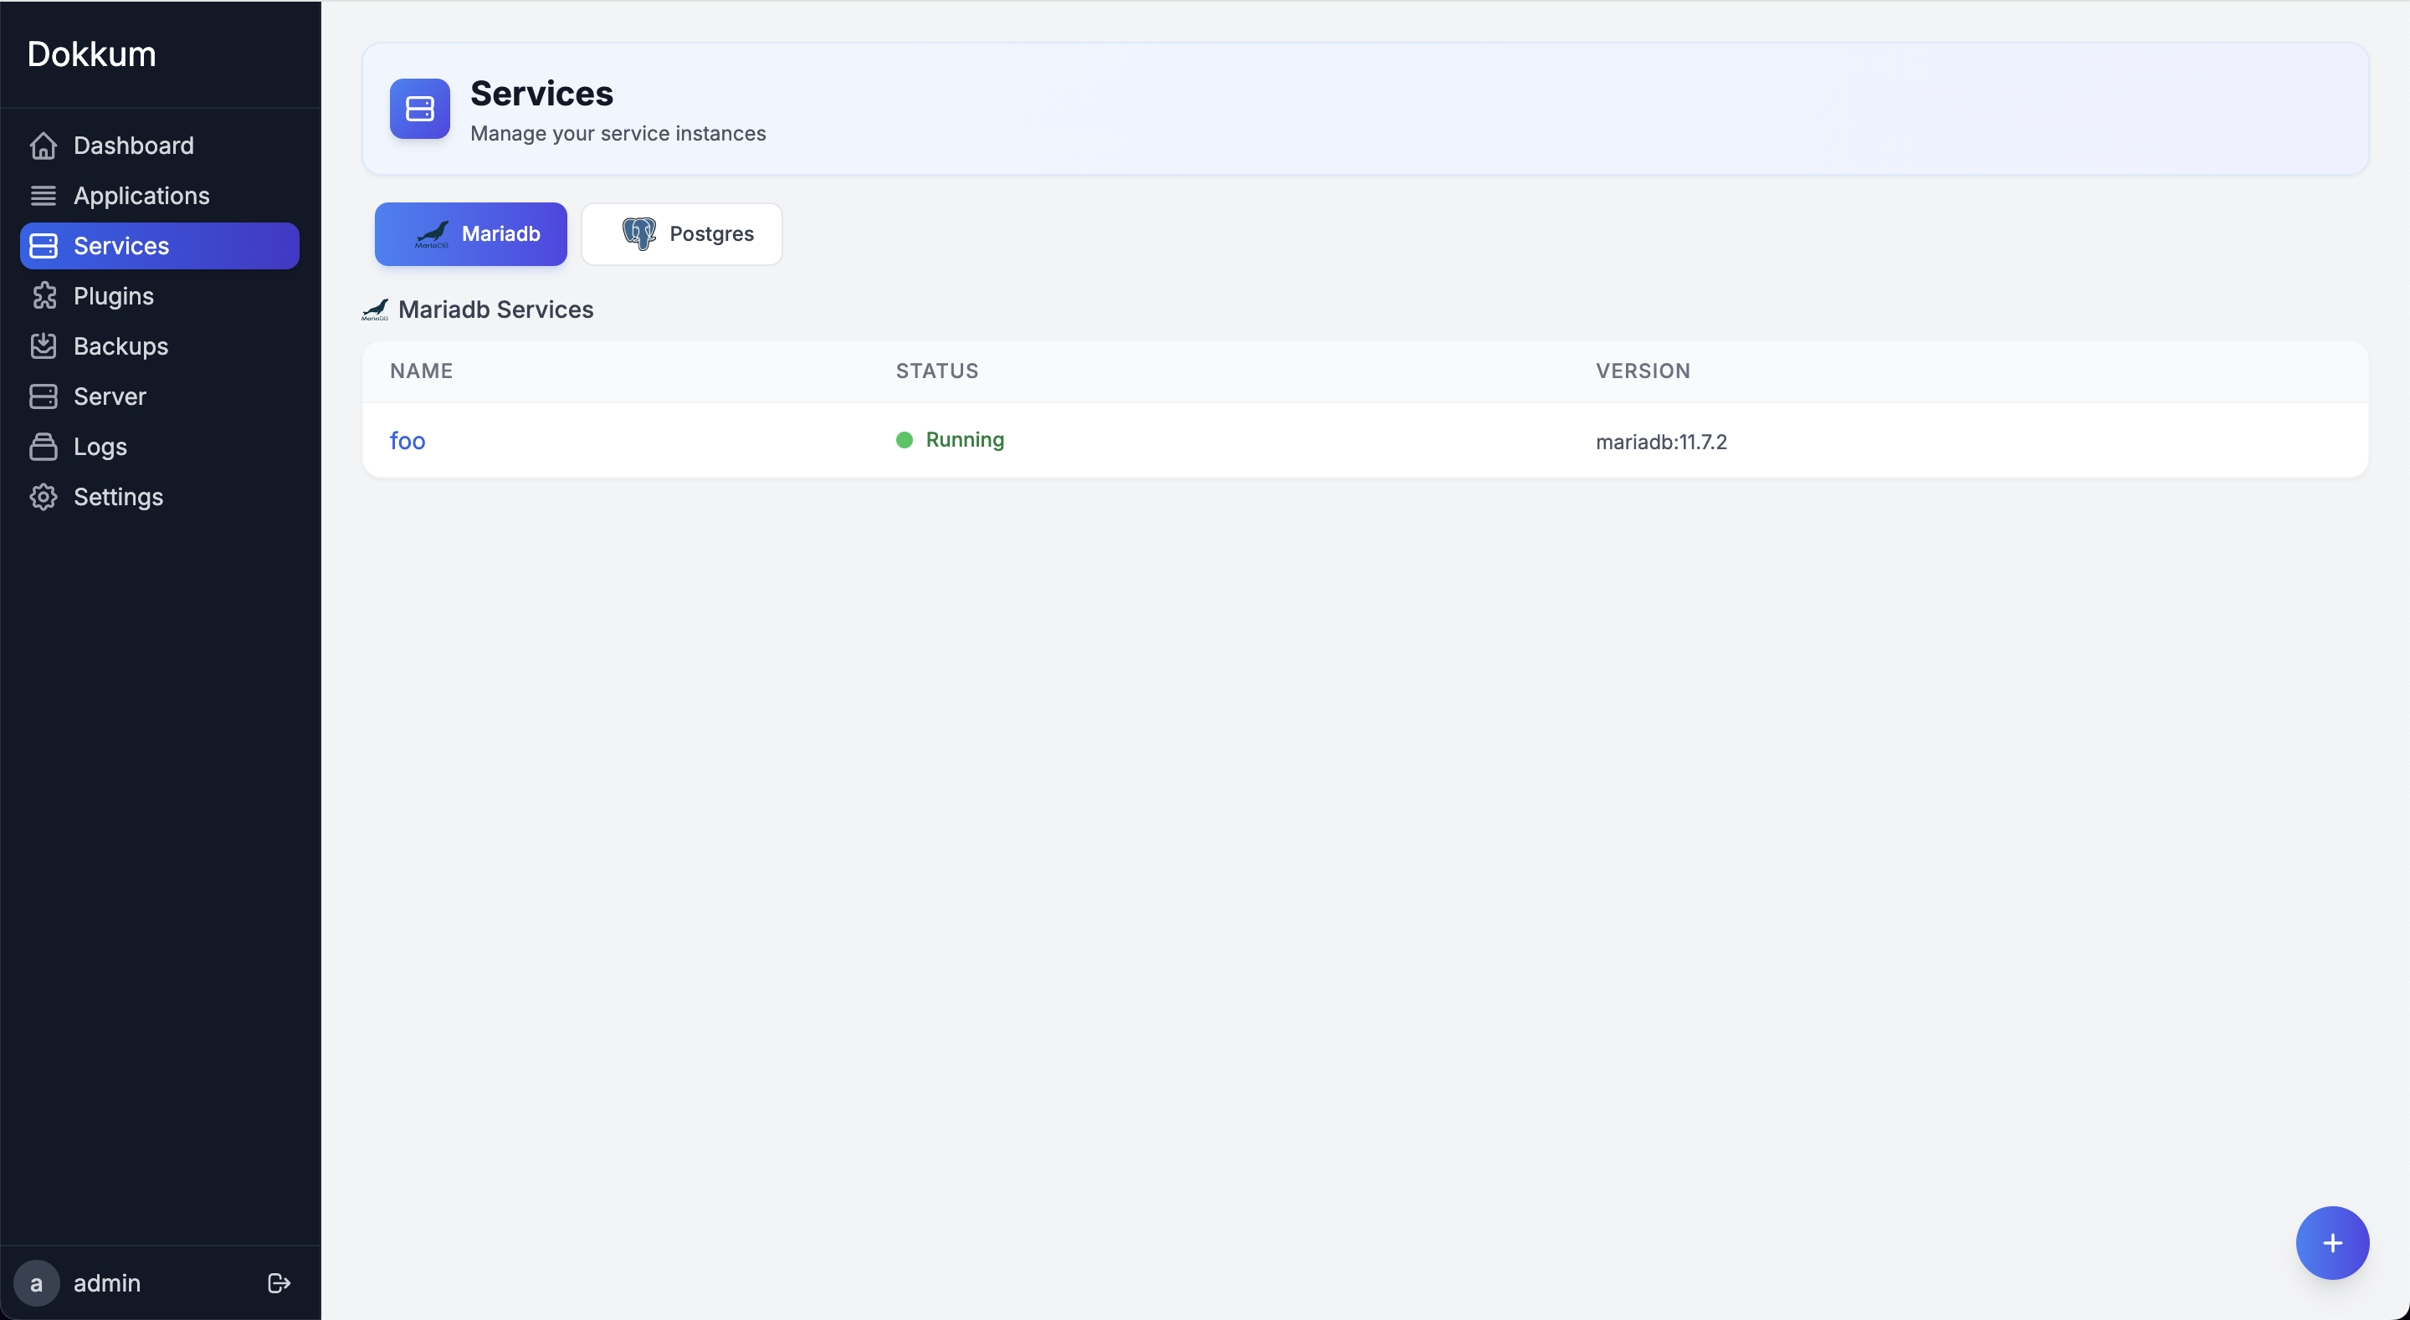This screenshot has width=2410, height=1320.
Task: Click the Manage your service instances subtitle
Action: click(x=618, y=134)
